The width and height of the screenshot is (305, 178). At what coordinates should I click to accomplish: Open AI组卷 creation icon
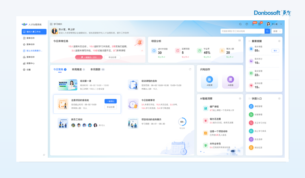(x=230, y=79)
